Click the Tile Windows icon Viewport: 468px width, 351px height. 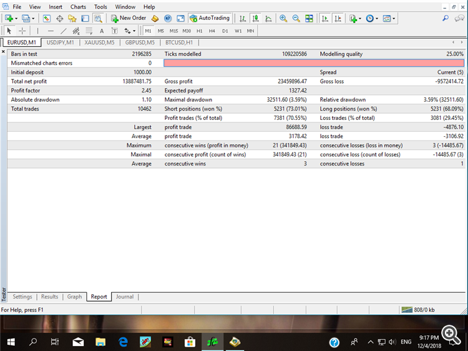pyautogui.click(x=309, y=19)
